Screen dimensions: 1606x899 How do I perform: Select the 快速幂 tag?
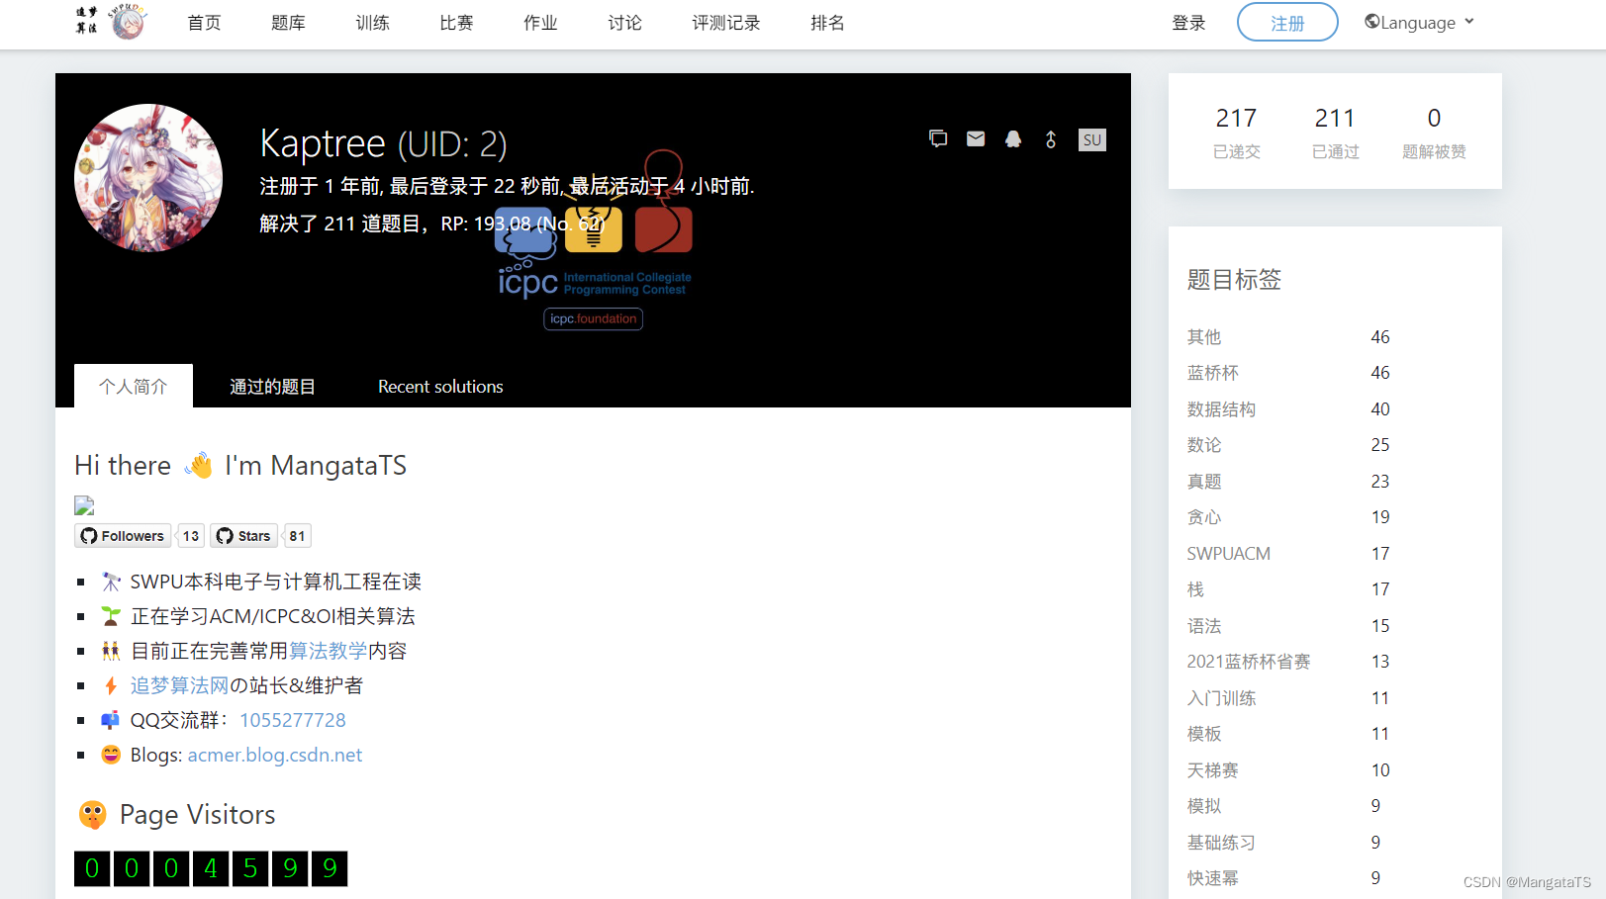point(1213,878)
